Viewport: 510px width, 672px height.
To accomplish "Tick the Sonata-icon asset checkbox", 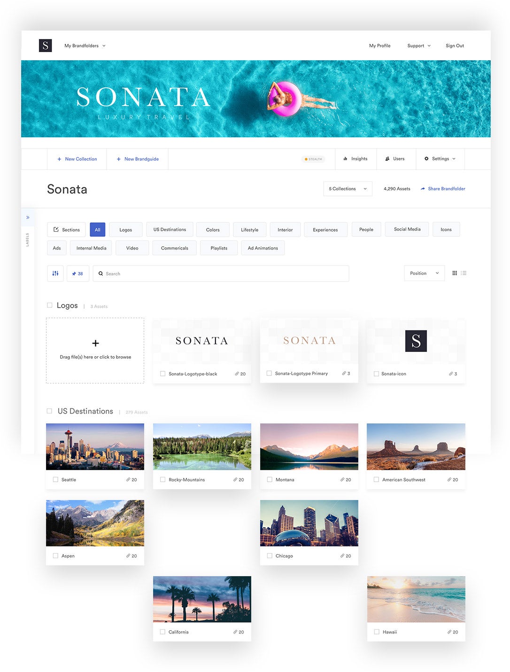I will (376, 374).
